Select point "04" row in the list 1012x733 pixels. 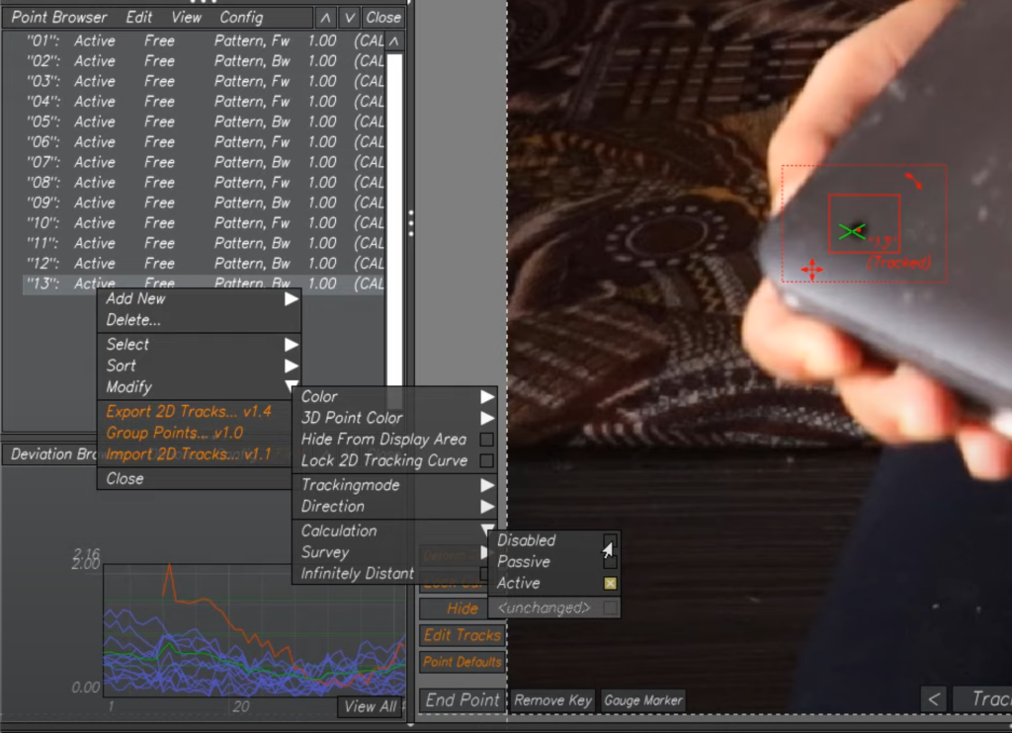point(204,102)
